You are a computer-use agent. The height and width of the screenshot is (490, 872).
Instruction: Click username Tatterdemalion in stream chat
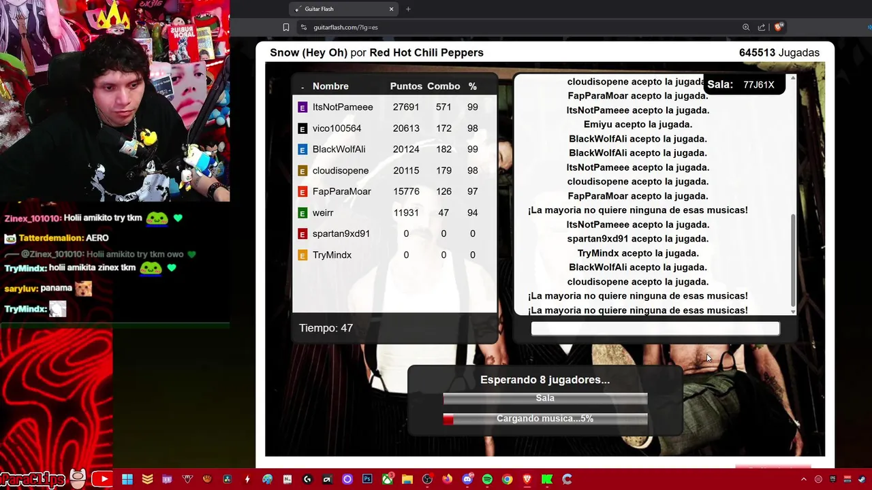point(50,238)
